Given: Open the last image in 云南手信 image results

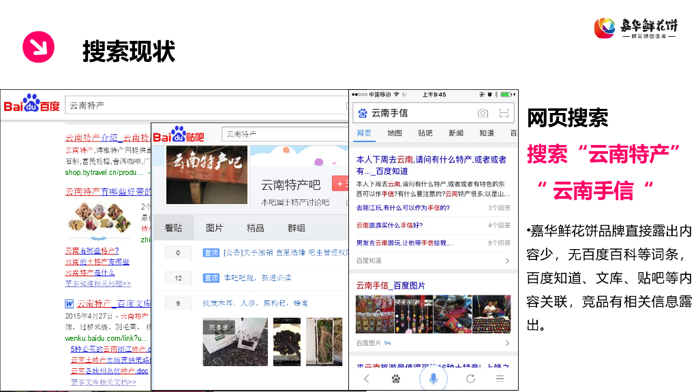Looking at the screenshot, I should (491, 314).
